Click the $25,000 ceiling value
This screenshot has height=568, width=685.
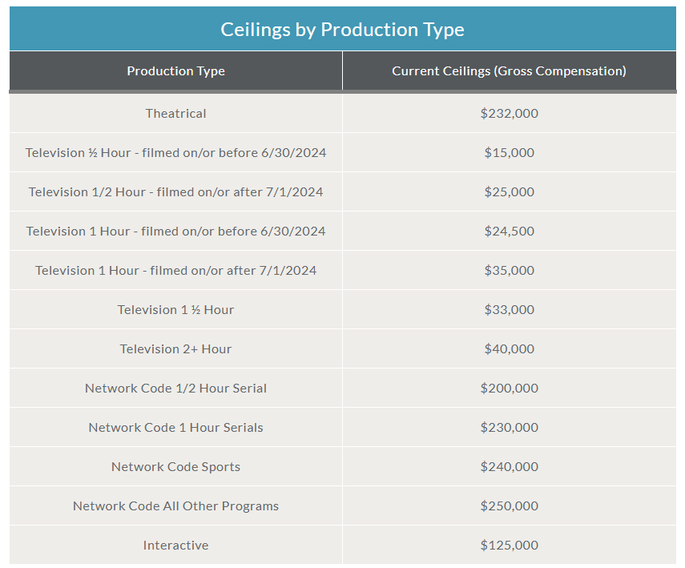point(509,191)
